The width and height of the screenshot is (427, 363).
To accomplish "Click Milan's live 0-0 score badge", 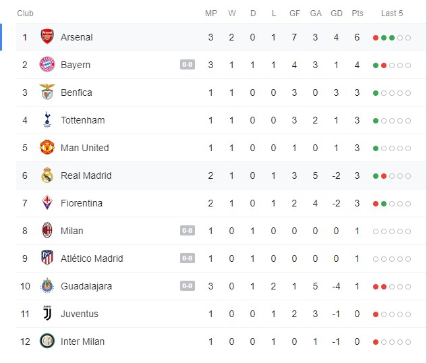I will (x=188, y=230).
